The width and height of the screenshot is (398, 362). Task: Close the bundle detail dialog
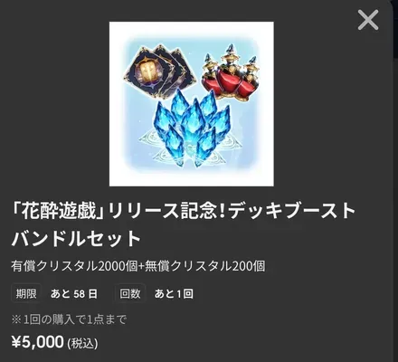point(368,20)
